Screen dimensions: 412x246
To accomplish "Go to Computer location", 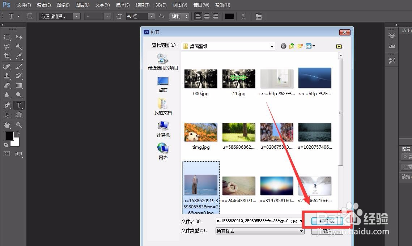I will 163,129.
